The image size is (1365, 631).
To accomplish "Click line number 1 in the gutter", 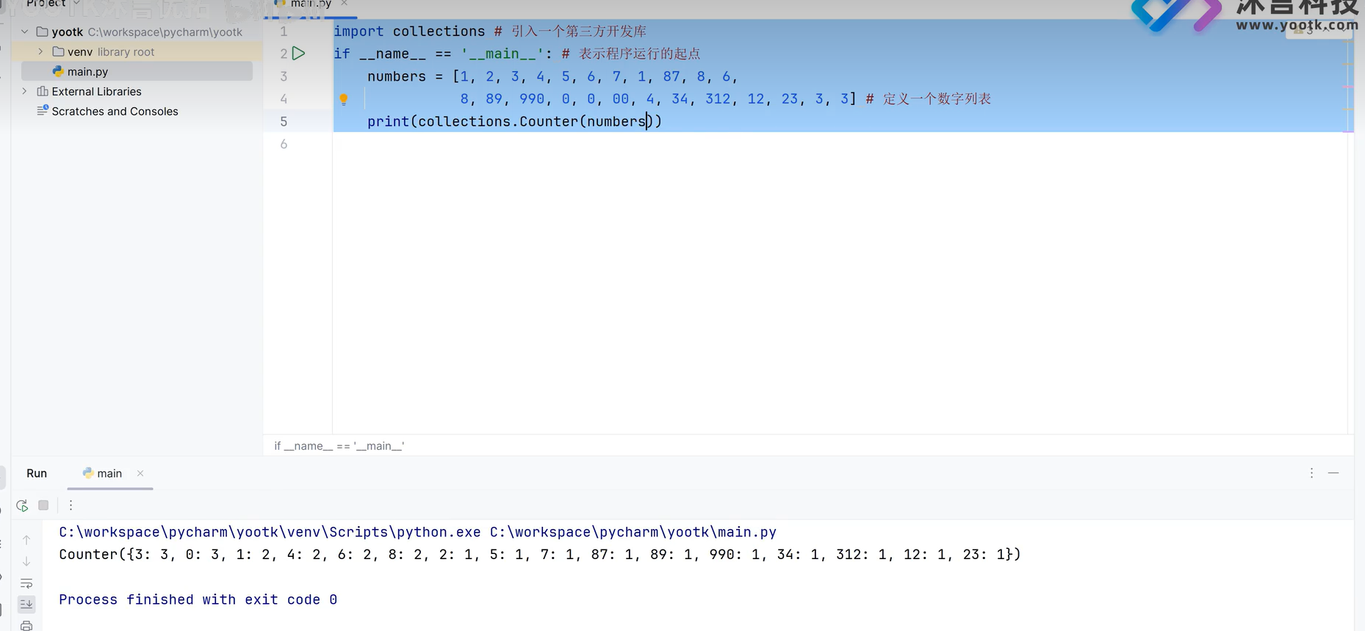I will [x=284, y=32].
